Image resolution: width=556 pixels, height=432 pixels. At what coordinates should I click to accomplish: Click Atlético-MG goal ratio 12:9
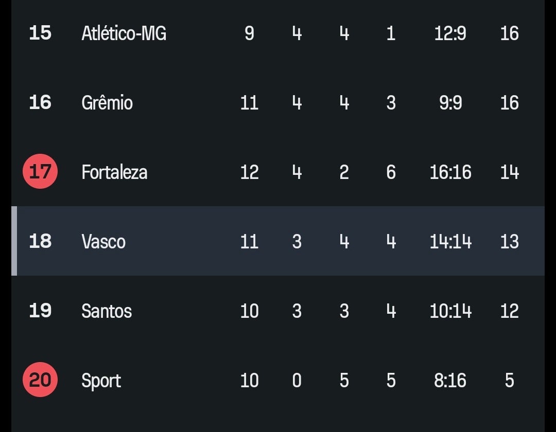click(x=450, y=33)
